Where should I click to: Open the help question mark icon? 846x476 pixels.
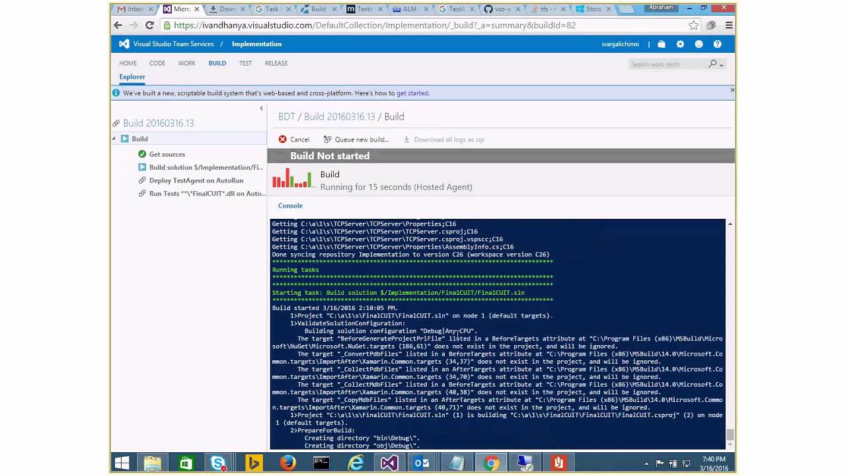click(x=717, y=44)
